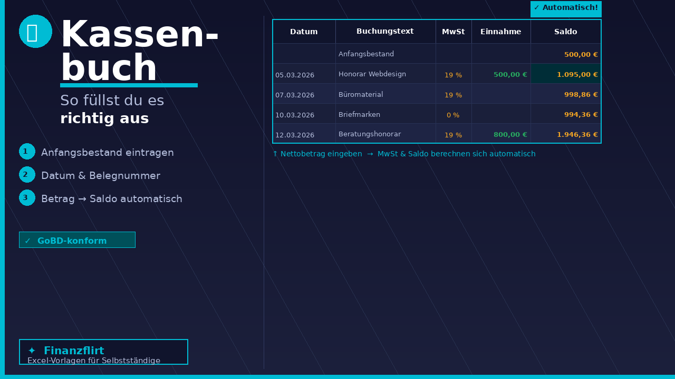Click the Kassenbuch headline

(139, 51)
